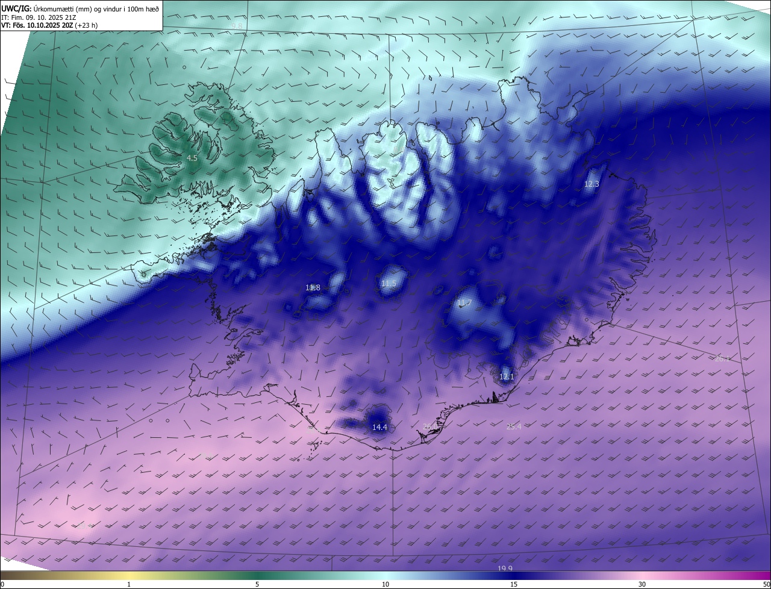Click the 1 tick on the color scale
771x589 pixels.
point(129,585)
